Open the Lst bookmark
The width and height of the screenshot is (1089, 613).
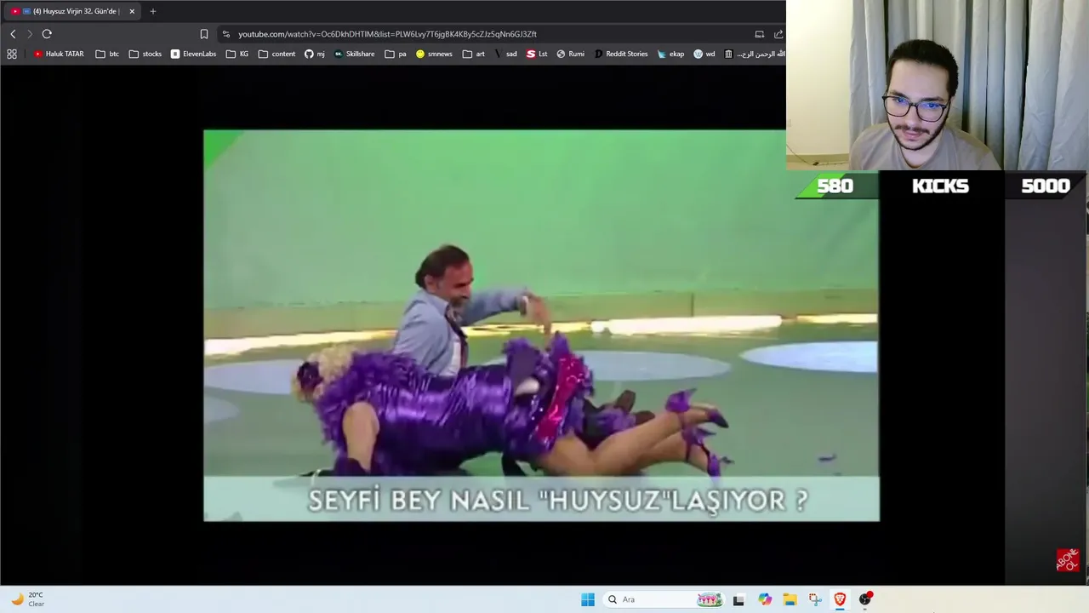coord(537,54)
